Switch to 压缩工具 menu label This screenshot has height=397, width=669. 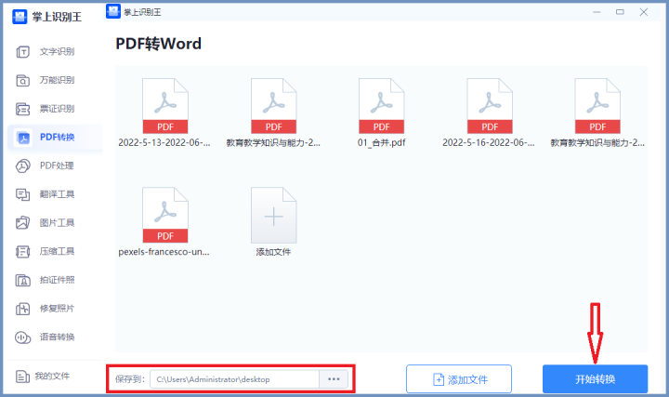coord(58,251)
